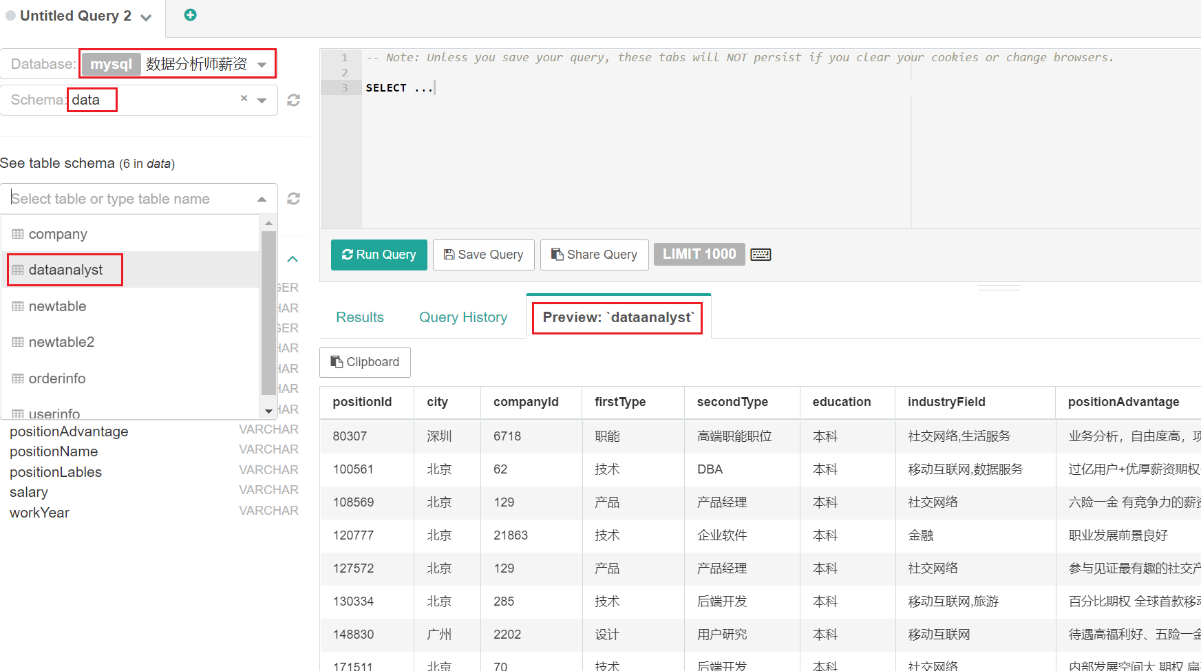Copy results with the Clipboard button
Image resolution: width=1201 pixels, height=671 pixels.
click(365, 362)
